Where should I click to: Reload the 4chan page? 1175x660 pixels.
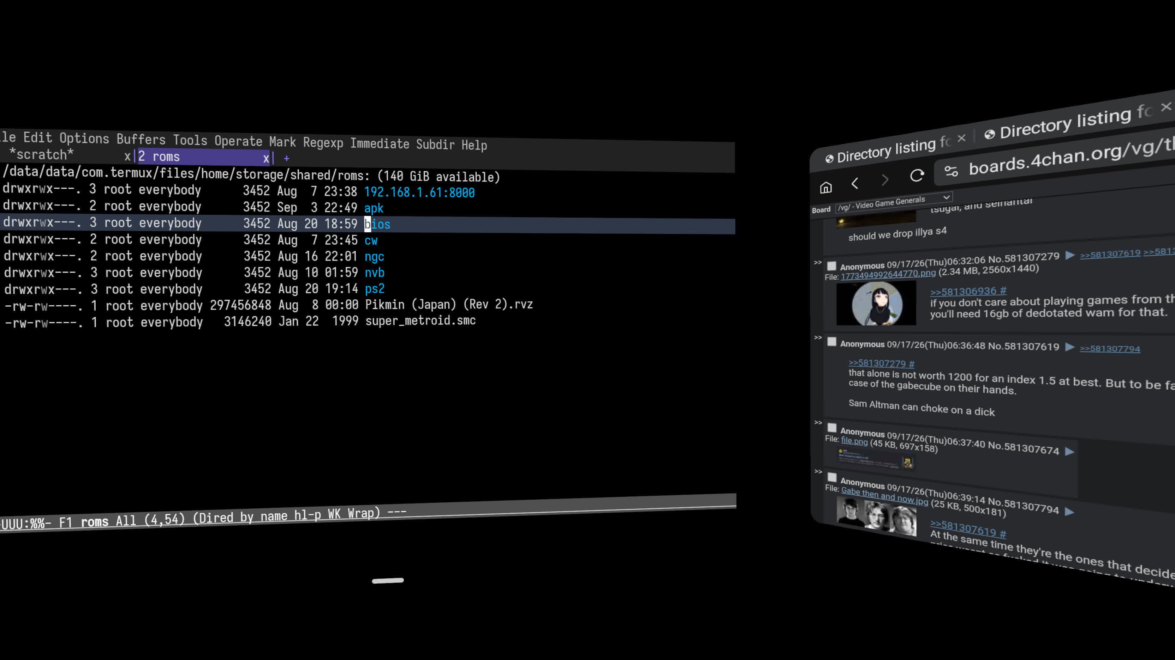click(x=917, y=175)
